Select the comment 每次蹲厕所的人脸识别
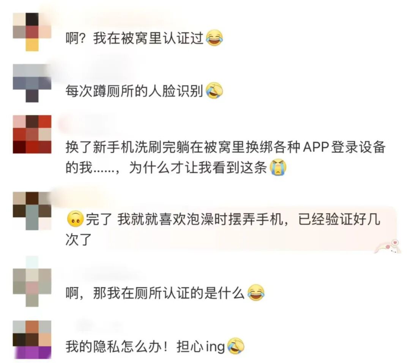 pos(144,91)
